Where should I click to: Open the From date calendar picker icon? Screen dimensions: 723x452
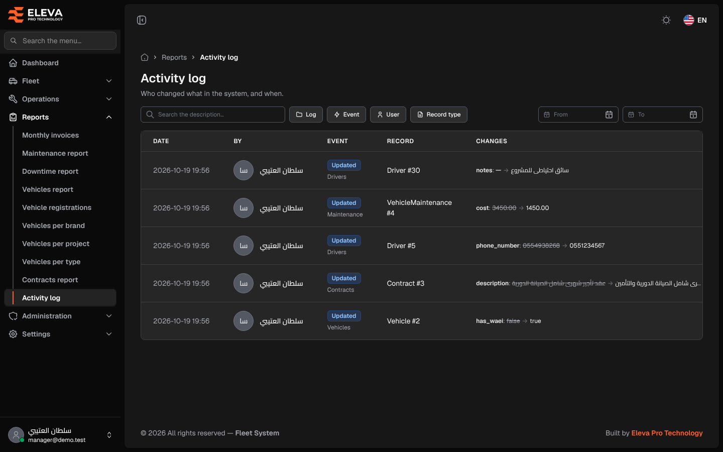(609, 115)
